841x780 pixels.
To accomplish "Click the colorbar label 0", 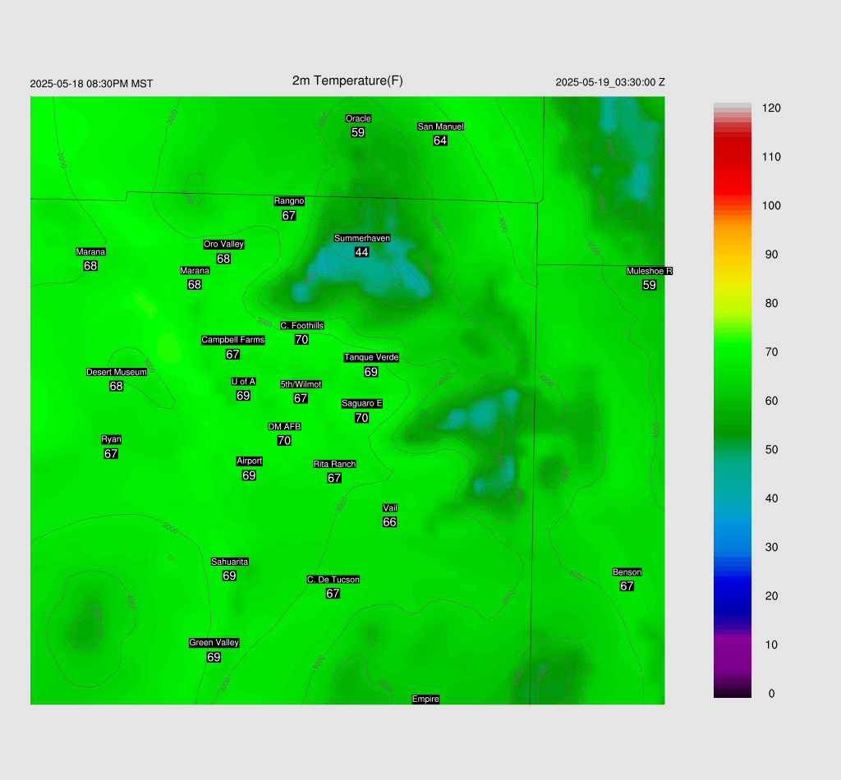I will pyautogui.click(x=771, y=694).
